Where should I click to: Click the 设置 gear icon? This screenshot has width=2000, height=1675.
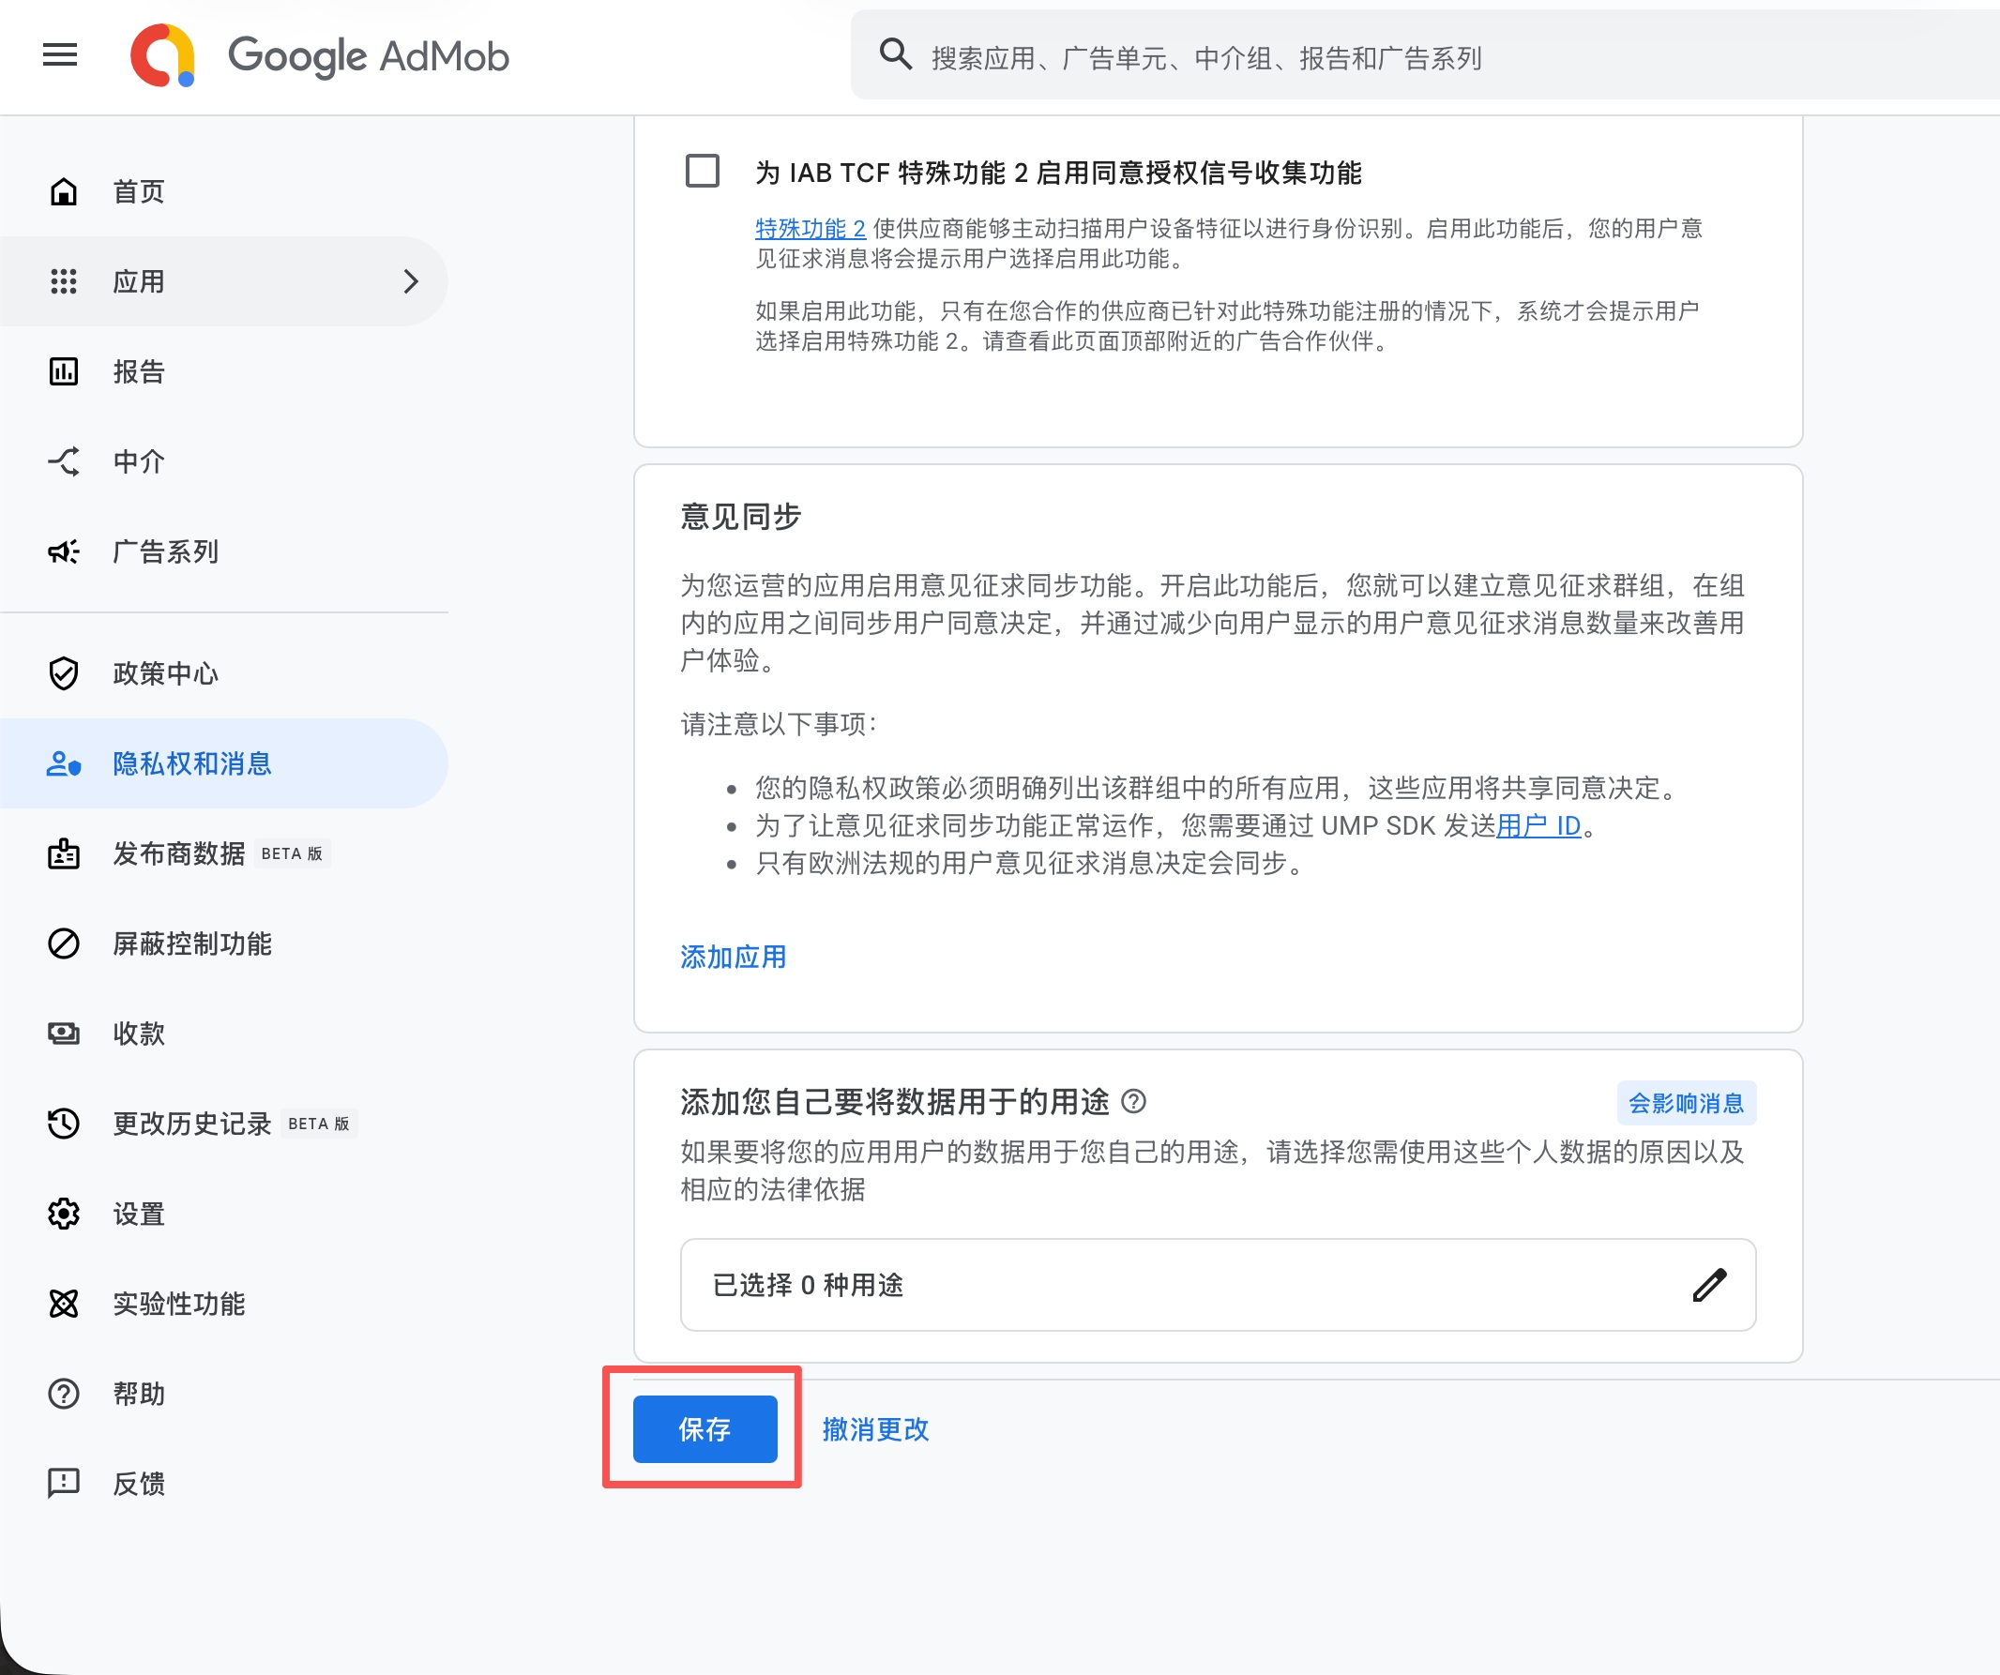click(x=64, y=1215)
